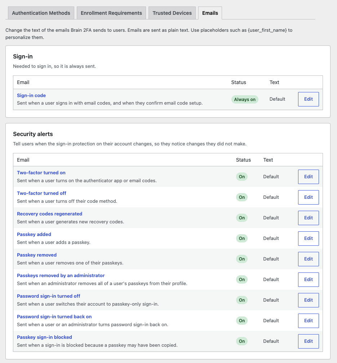Open the Two-factor turned on link
The image size is (337, 363).
point(41,173)
